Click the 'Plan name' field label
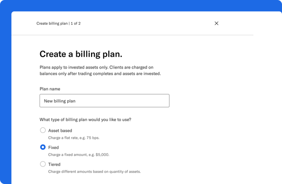This screenshot has width=282, height=184. point(50,89)
